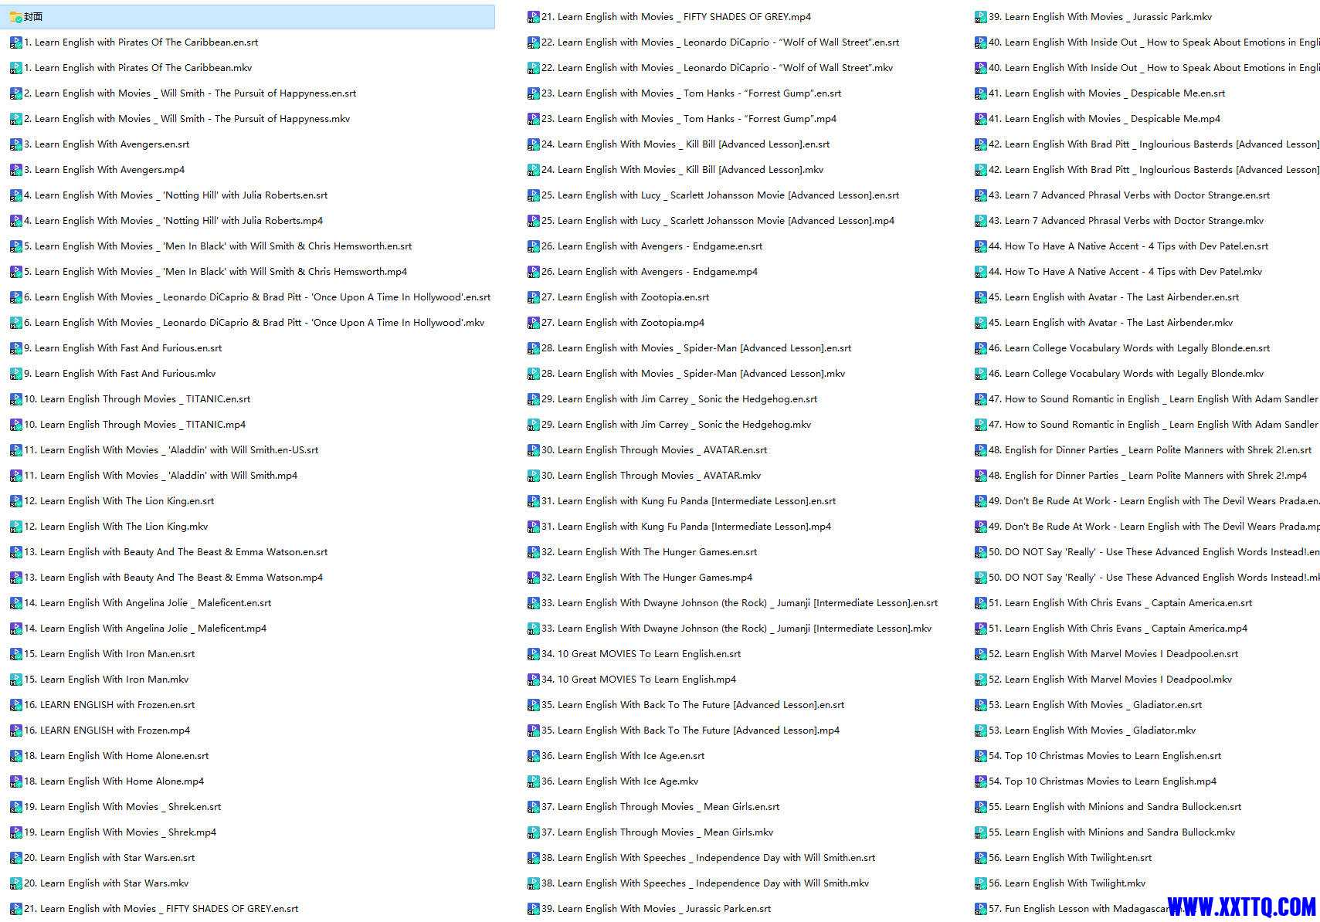The image size is (1320, 922).
Task: Select 29. Jim Carrey _ Sonic the Hedgehog.mkv
Action: coord(677,424)
